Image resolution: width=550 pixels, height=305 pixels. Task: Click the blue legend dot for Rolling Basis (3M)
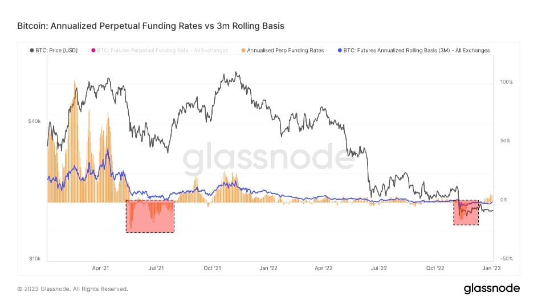pyautogui.click(x=340, y=51)
